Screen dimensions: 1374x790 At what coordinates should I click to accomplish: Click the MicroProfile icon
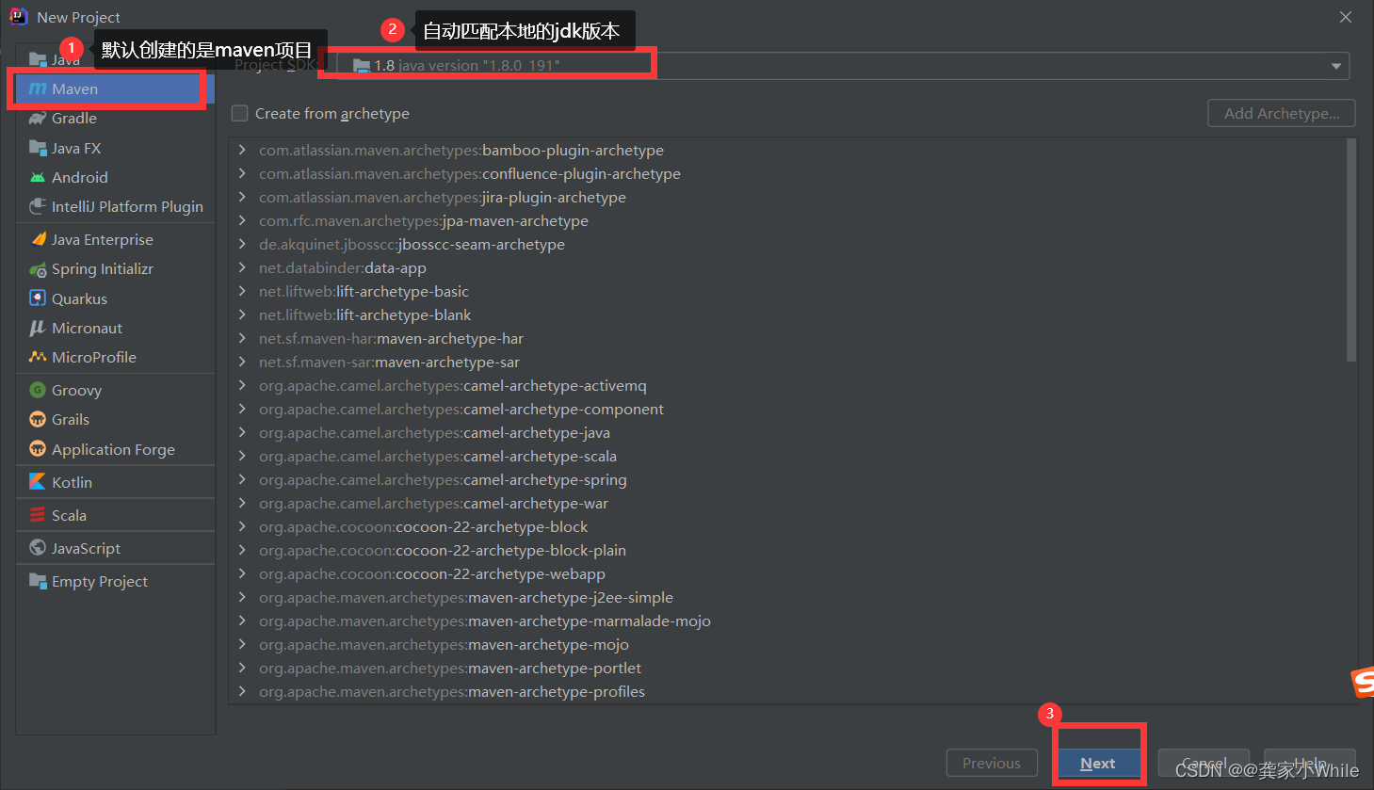point(38,357)
